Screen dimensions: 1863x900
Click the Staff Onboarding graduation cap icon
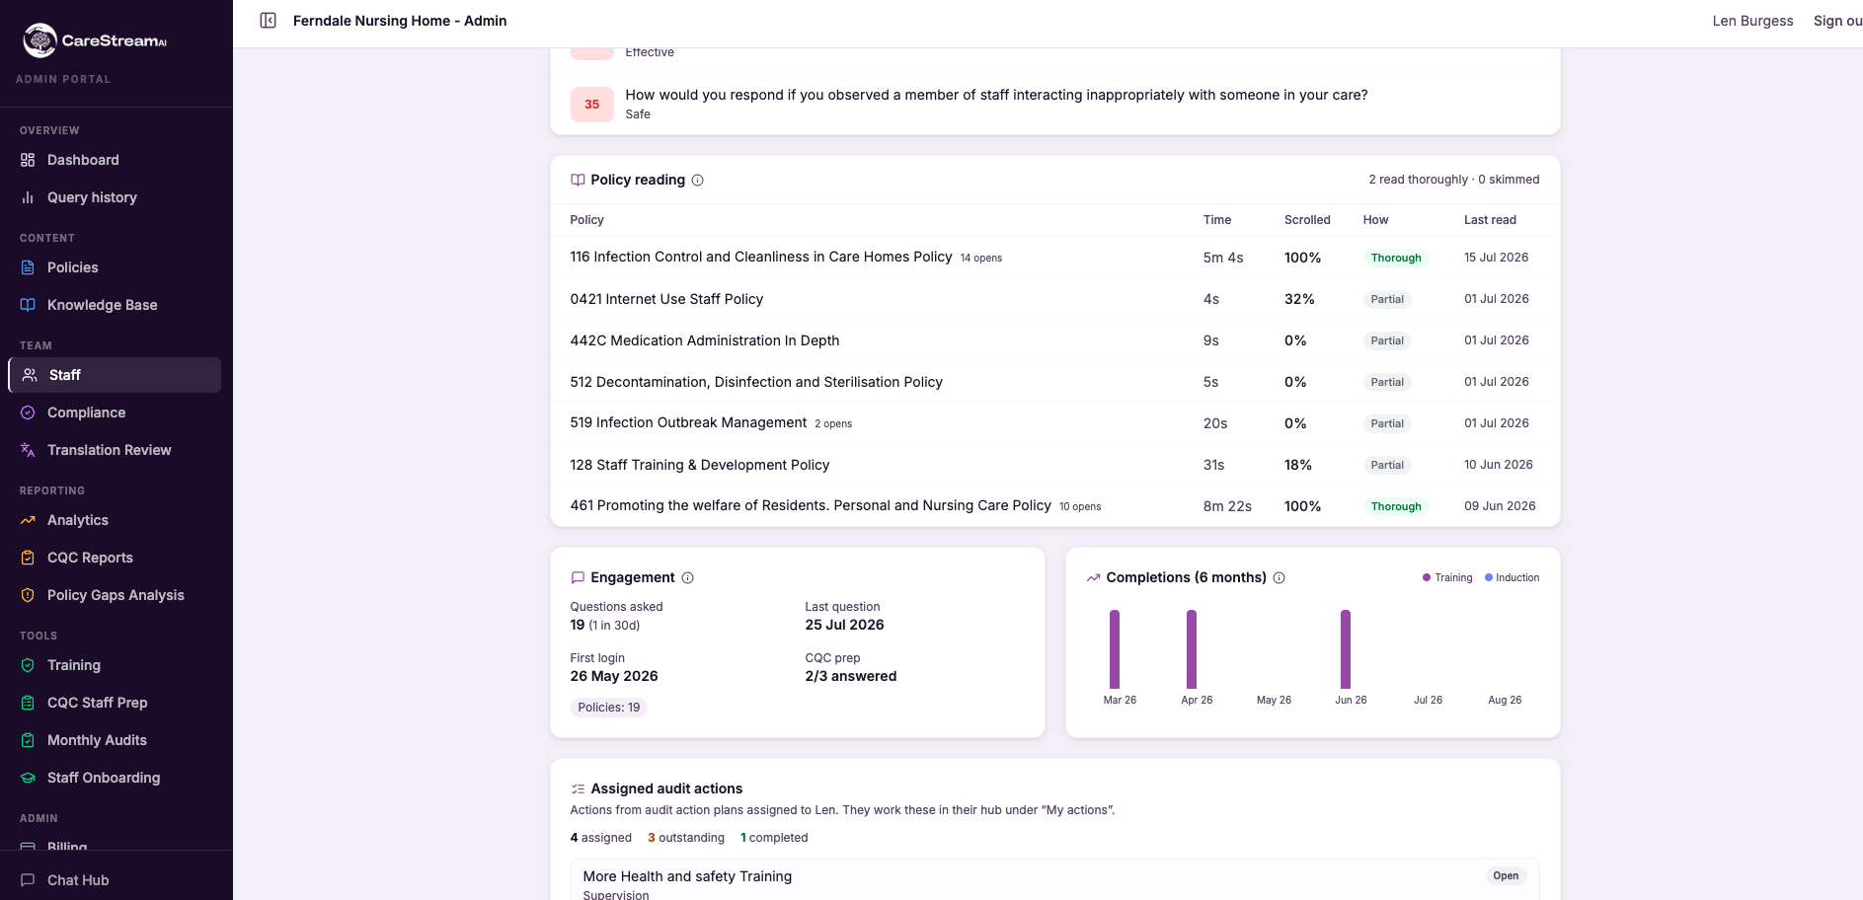tap(28, 778)
